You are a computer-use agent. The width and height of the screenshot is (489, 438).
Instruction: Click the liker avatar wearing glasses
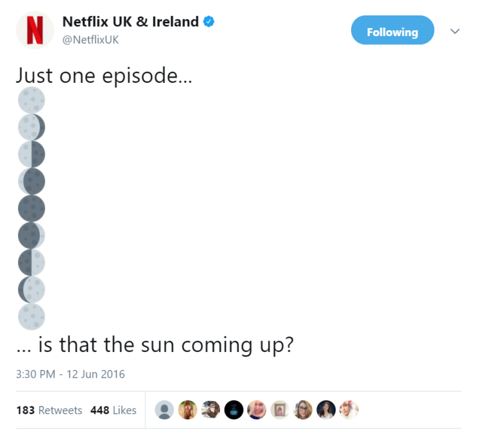pos(304,410)
